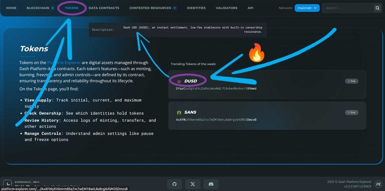This screenshot has height=191, width=385.
Task: Expand the Blockchain menu chevron
Action: 53,8
